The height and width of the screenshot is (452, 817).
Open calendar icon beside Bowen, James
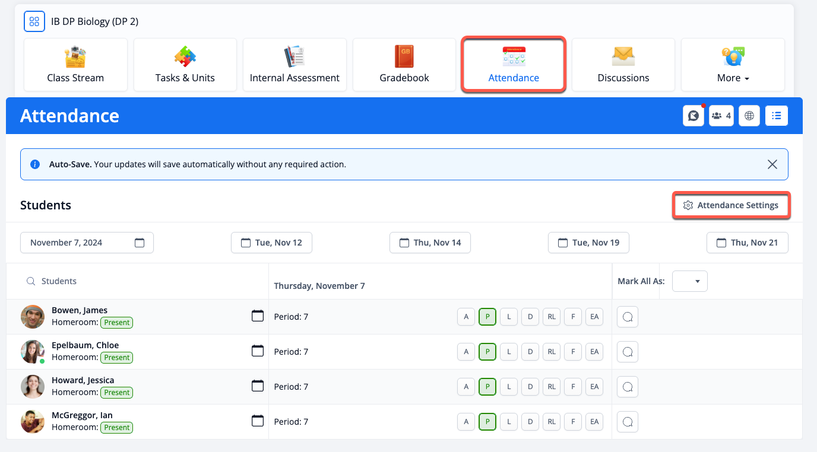[x=258, y=316]
